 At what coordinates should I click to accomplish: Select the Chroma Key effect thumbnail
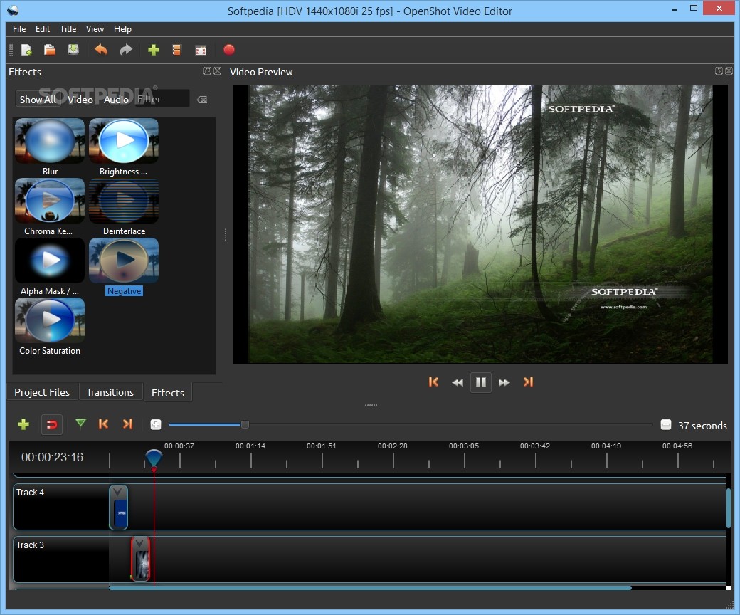pyautogui.click(x=50, y=200)
